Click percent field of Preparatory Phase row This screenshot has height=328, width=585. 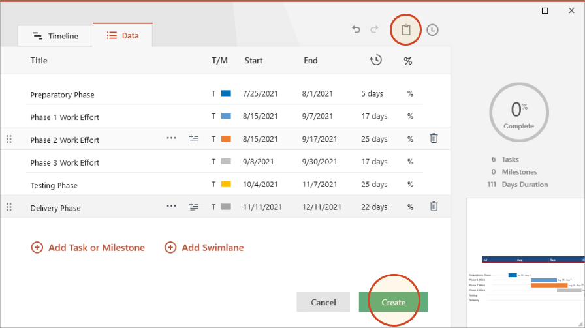410,93
